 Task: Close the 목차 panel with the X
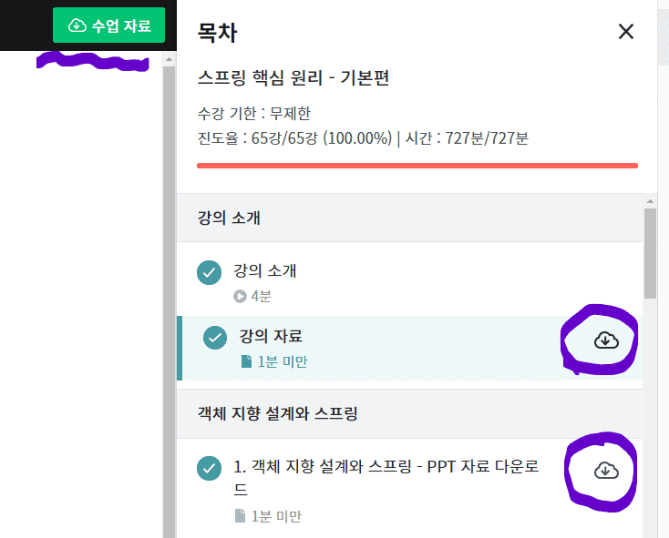pyautogui.click(x=626, y=32)
